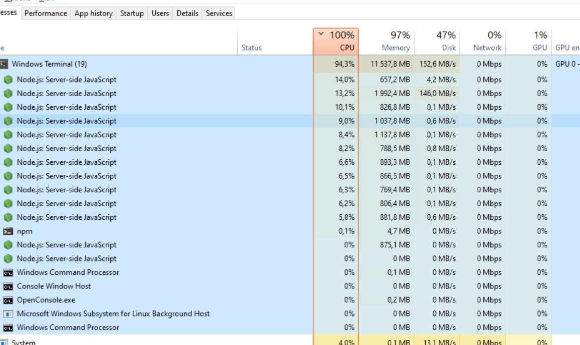
Task: Open the Performance tab
Action: pyautogui.click(x=46, y=14)
